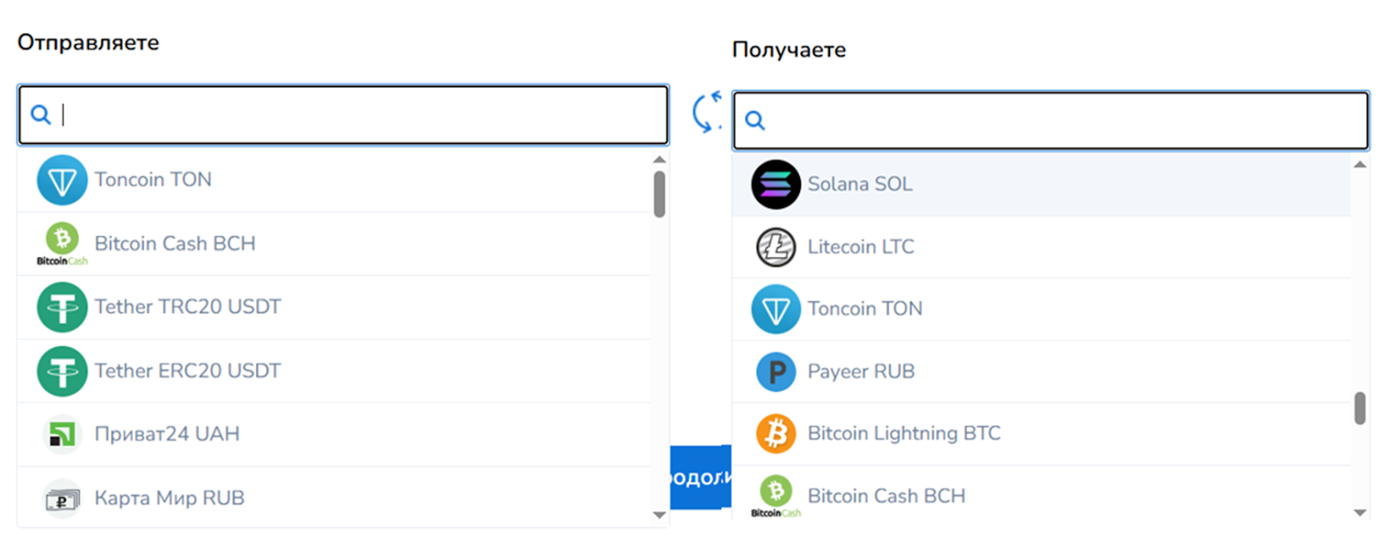Click the Bitcoin Cash logo in receive list
Viewport: 1379px width, 537px height.
tap(776, 496)
